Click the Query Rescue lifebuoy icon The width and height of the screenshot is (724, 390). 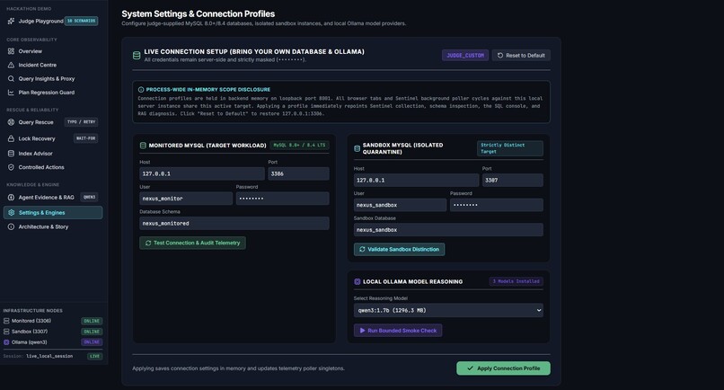tap(11, 122)
